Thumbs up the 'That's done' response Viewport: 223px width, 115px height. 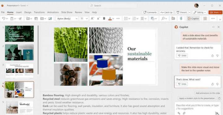coord(212,84)
